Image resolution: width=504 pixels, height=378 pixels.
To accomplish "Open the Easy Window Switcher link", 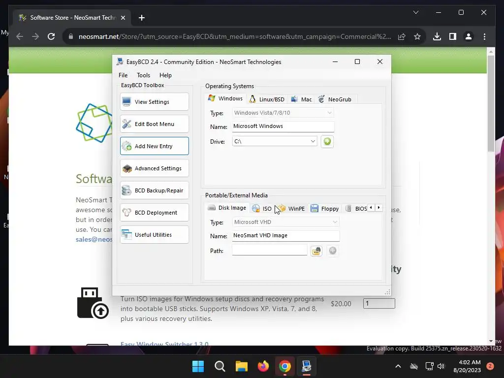I will point(164,344).
